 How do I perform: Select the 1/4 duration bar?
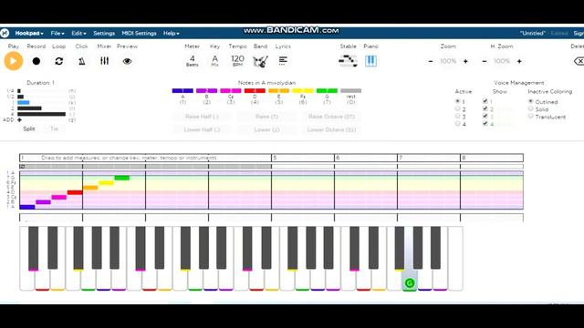pos(19,91)
